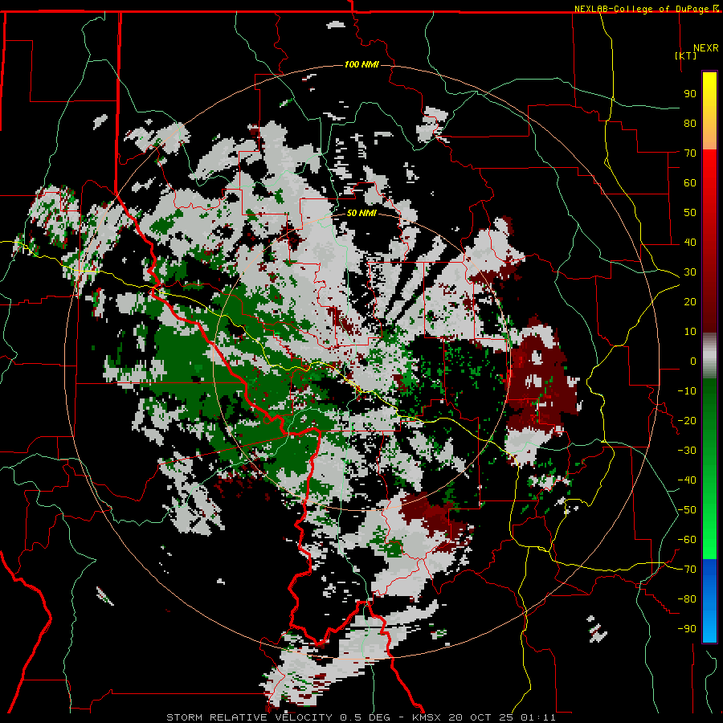The image size is (723, 723).
Task: Click the 100 NMI range ring label
Action: pyautogui.click(x=361, y=64)
